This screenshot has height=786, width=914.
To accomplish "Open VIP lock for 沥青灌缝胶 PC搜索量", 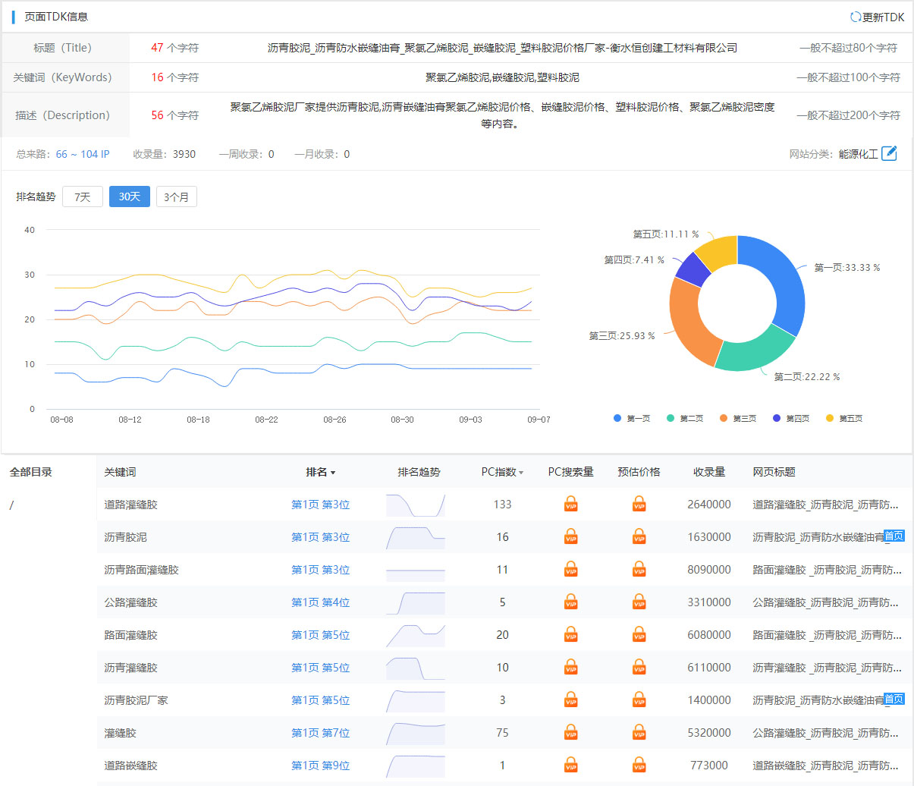I will pos(570,667).
